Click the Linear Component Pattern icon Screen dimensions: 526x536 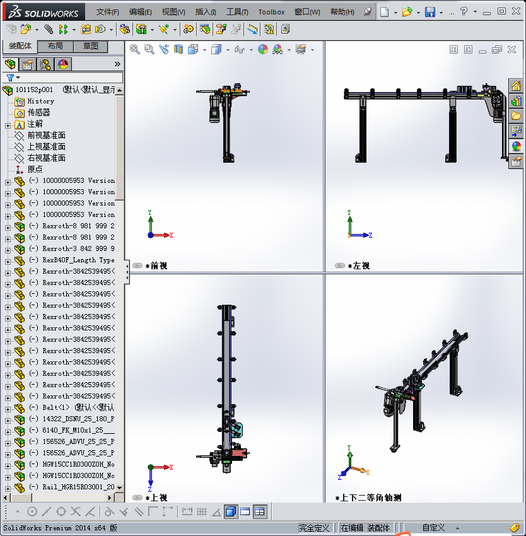(63, 30)
